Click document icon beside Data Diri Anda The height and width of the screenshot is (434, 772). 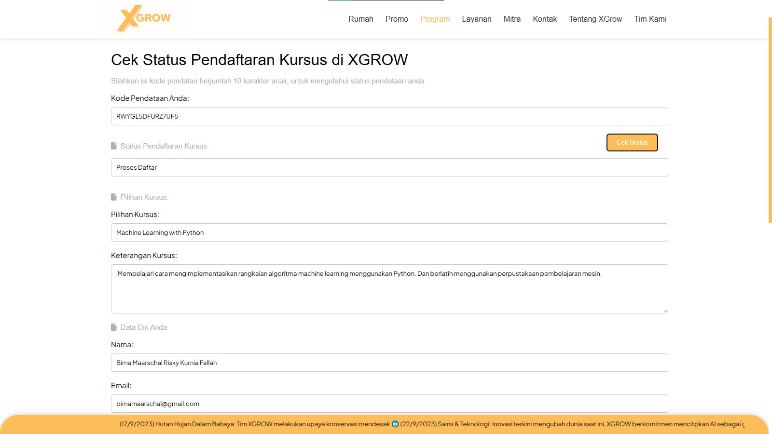pyautogui.click(x=114, y=327)
